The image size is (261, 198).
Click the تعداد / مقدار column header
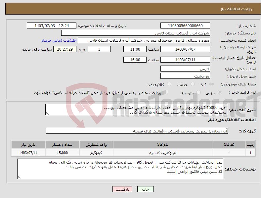[x=62, y=144]
